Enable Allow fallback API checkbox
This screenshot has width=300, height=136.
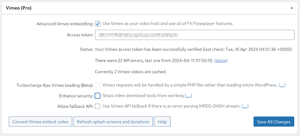[x=98, y=106]
